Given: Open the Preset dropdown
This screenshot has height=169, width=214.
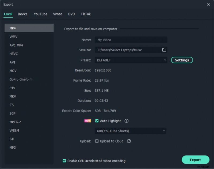Looking at the screenshot, I should click(x=131, y=60).
